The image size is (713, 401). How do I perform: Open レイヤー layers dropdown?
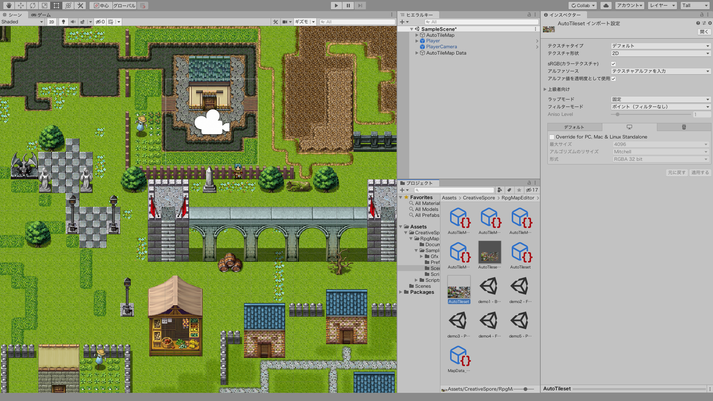click(x=662, y=6)
